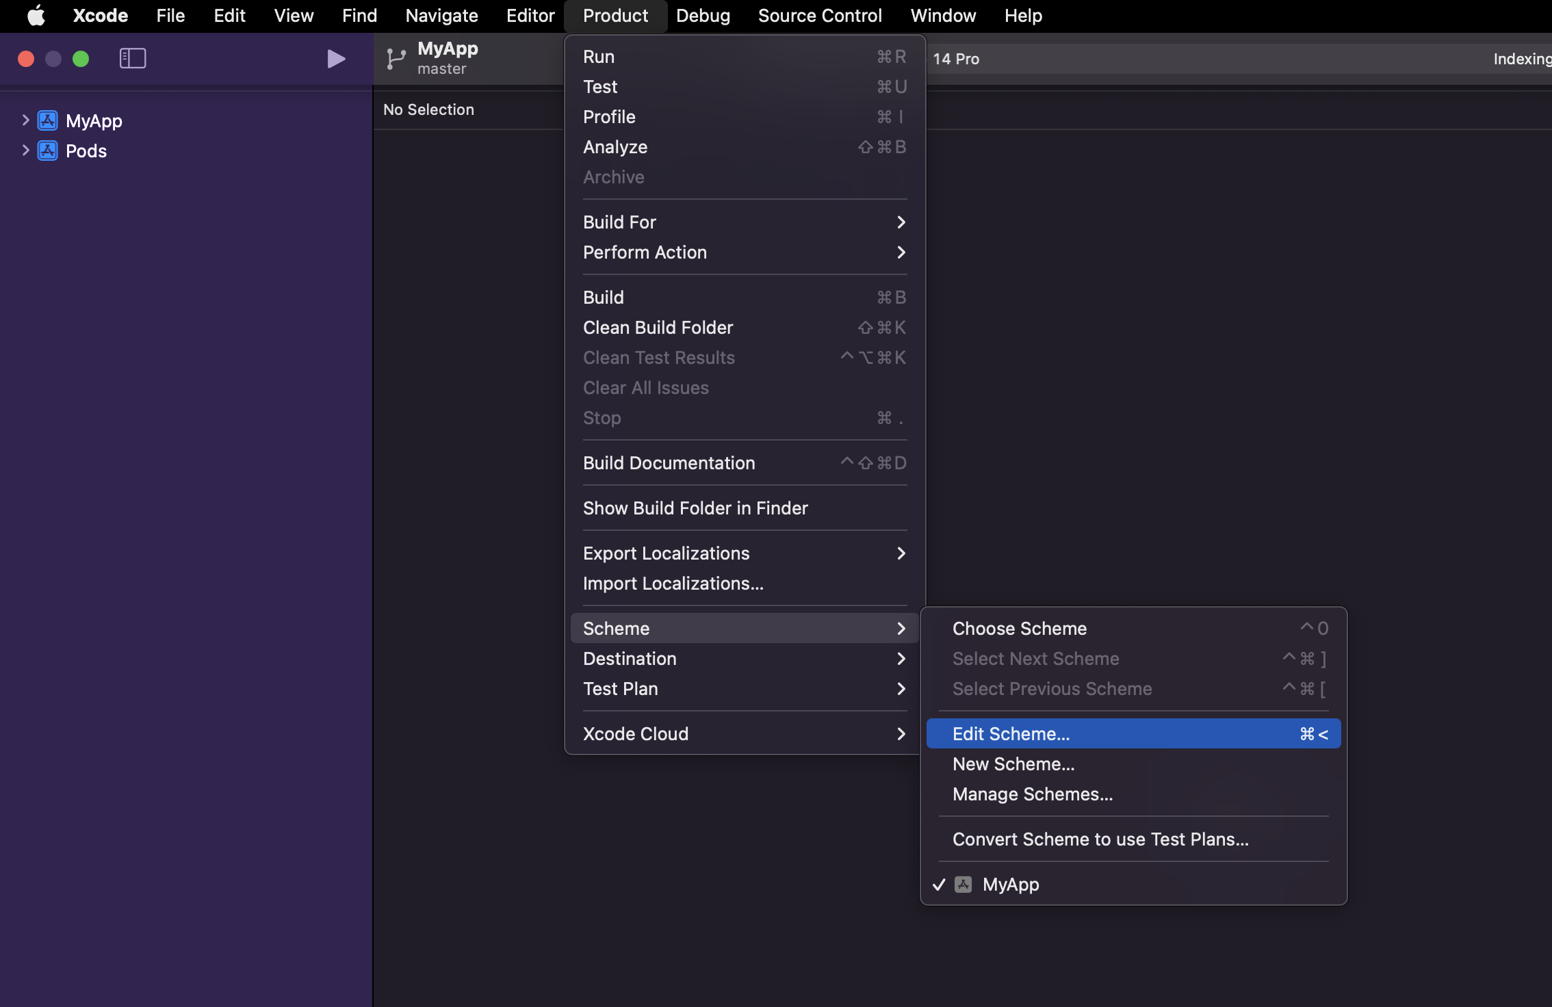Screen dimensions: 1552x1007
Task: Select Clean Build Folder
Action: tap(745, 328)
